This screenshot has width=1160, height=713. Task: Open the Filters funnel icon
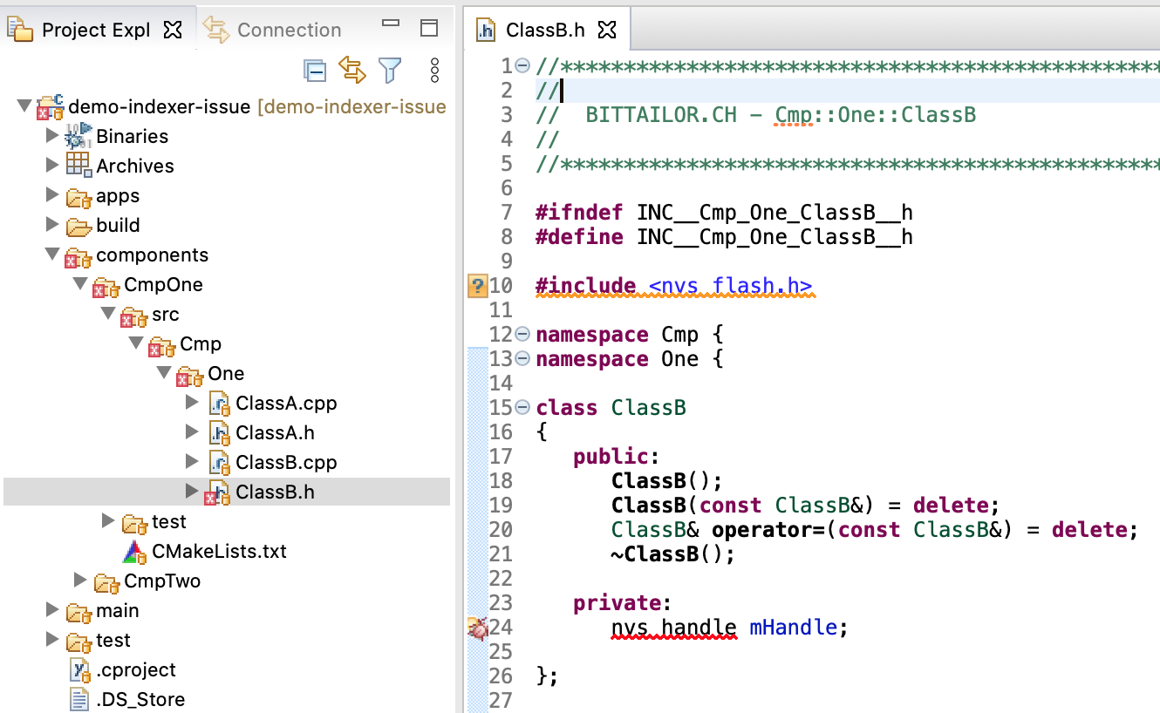pos(390,71)
